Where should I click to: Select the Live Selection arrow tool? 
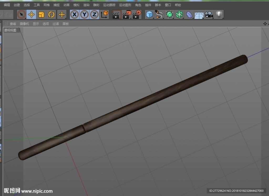click(22, 14)
